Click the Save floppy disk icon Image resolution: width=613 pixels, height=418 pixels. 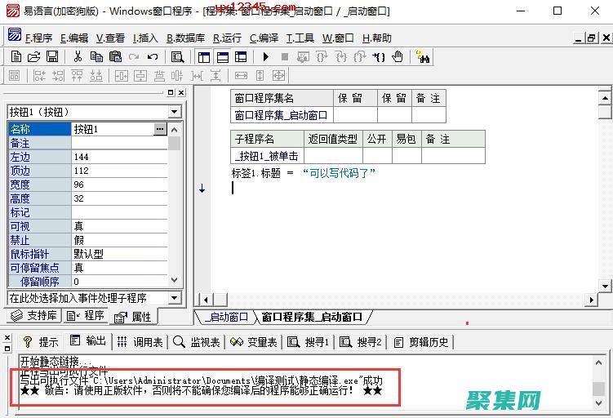[x=51, y=57]
